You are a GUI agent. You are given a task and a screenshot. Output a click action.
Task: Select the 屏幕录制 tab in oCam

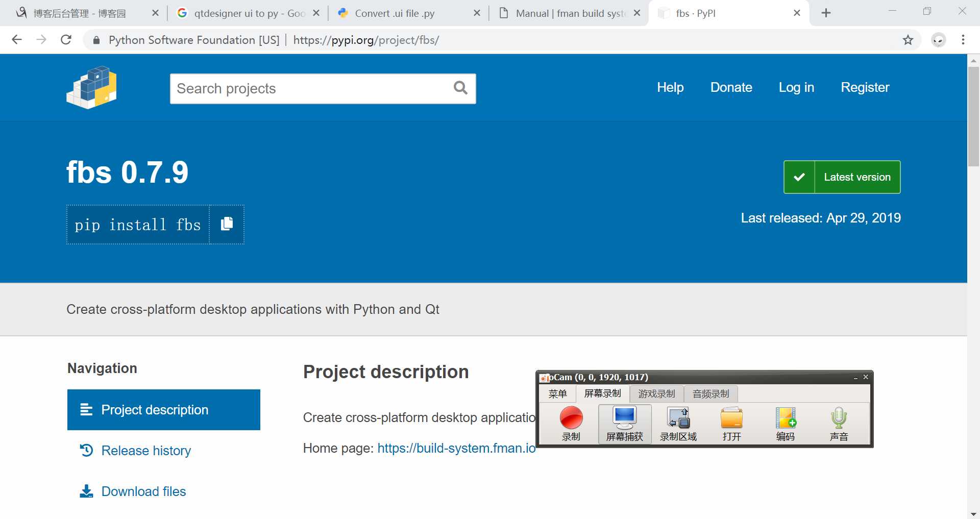pos(602,393)
